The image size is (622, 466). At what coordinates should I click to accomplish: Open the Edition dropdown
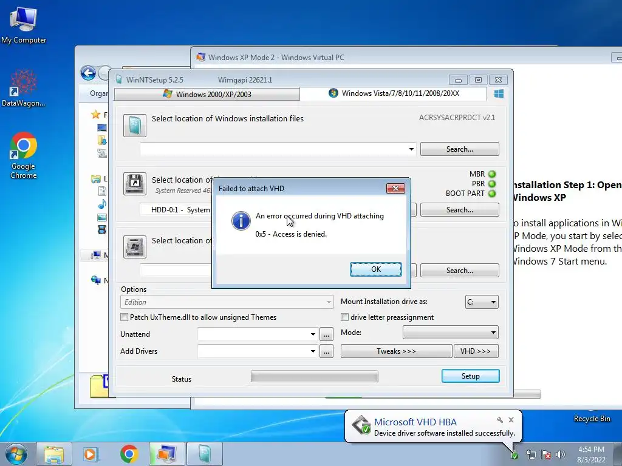coord(227,302)
